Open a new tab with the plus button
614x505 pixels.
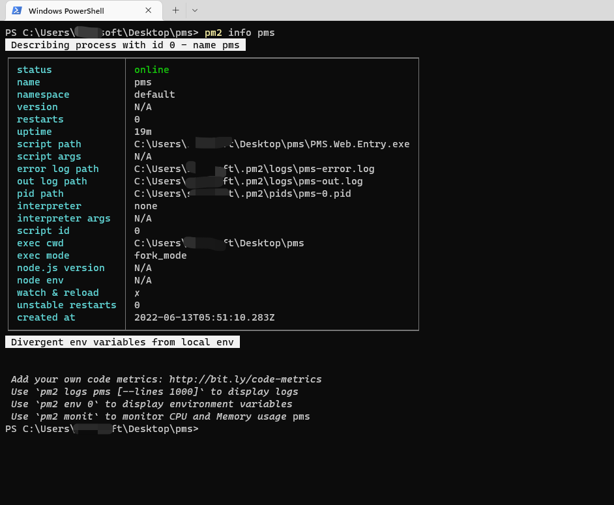pyautogui.click(x=175, y=10)
